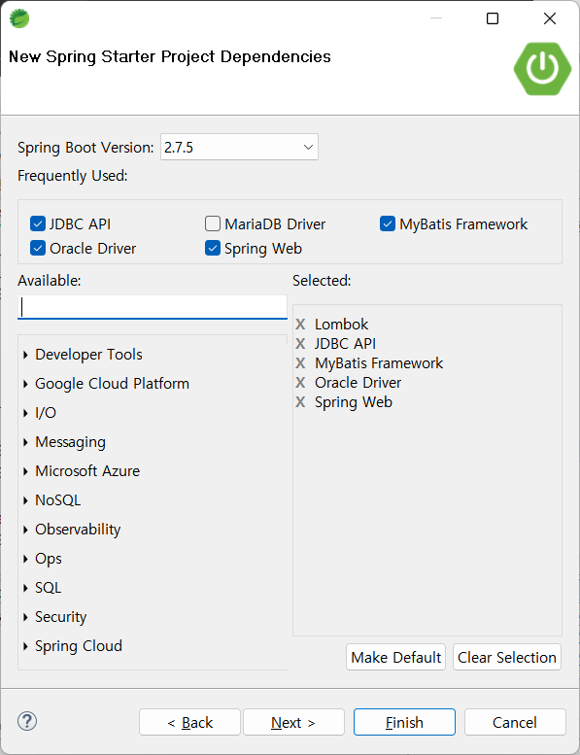Image resolution: width=580 pixels, height=755 pixels.
Task: Select JDBC API in Selected list
Action: point(345,343)
